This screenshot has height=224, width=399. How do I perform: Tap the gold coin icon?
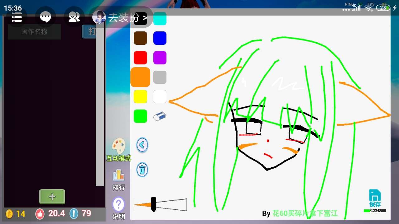click(9, 214)
